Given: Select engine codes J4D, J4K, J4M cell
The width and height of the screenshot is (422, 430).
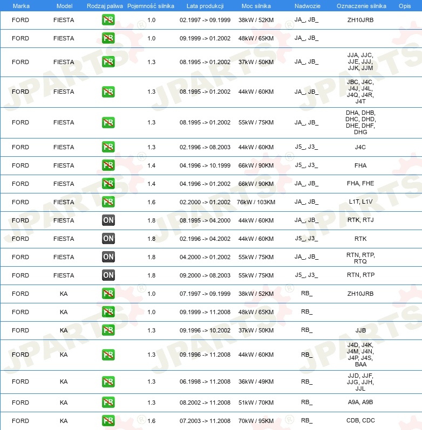Looking at the screenshot, I should click(x=360, y=355).
